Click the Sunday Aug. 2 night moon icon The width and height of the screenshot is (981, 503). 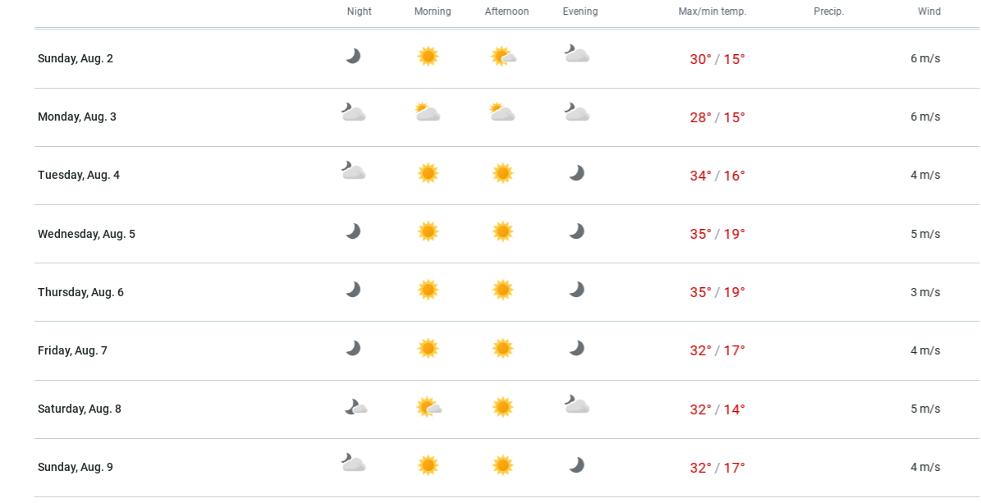pyautogui.click(x=354, y=57)
